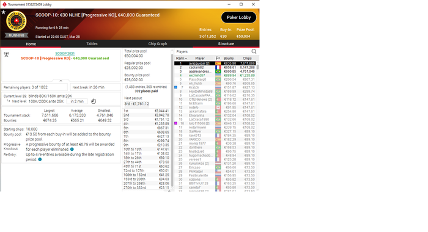
Task: Click the 4th place payout row
Action: [146, 124]
